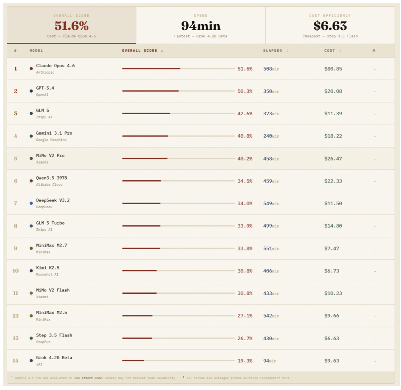
Task: Click the 27.1% score for MiniMax M2.5
Action: point(245,316)
